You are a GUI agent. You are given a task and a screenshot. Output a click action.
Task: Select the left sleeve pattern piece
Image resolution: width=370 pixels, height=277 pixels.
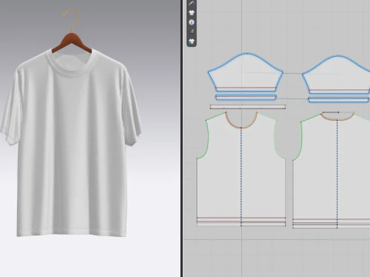245,73
